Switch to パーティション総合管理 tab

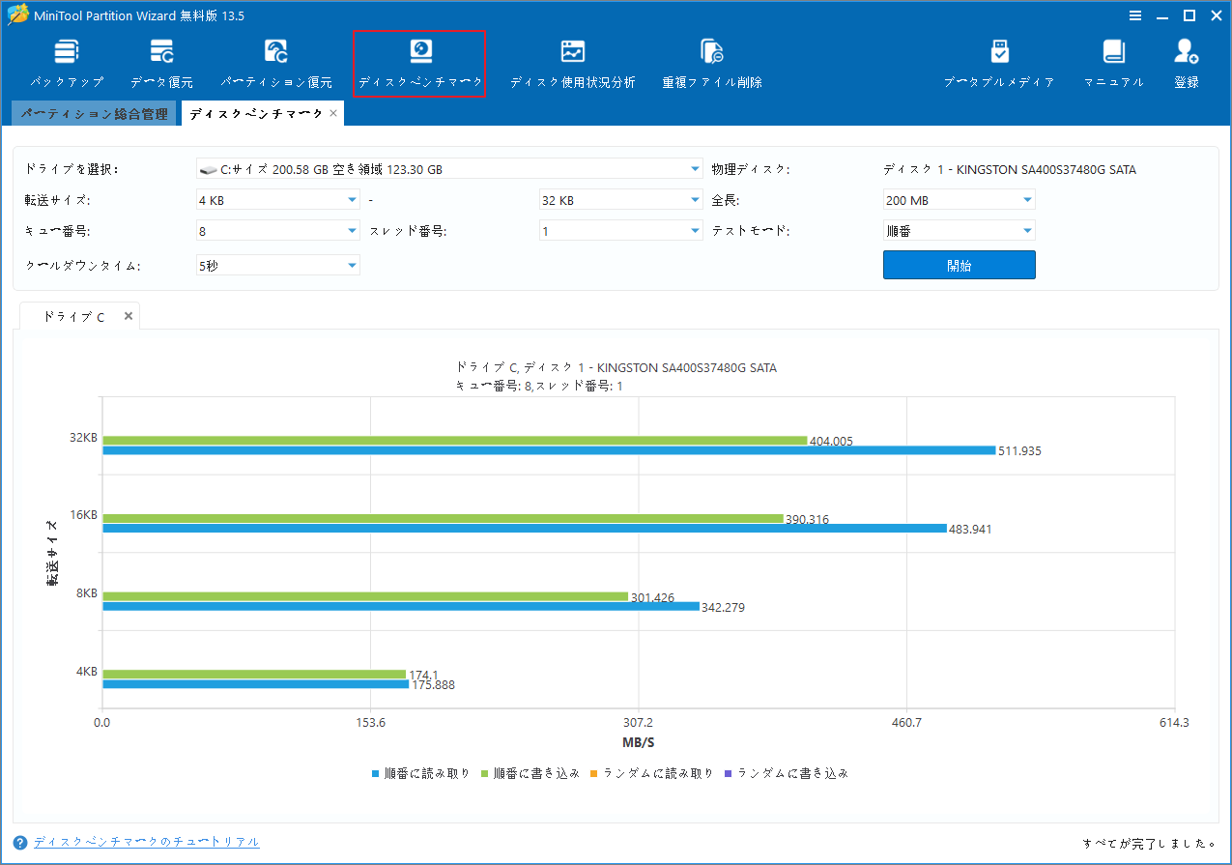point(94,112)
